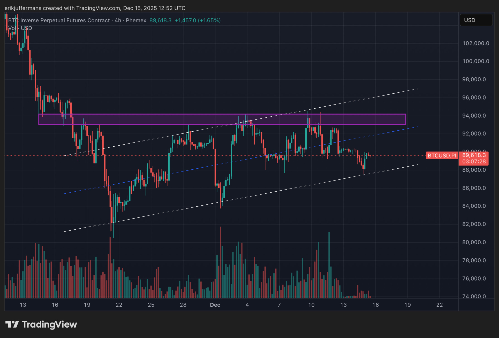
Task: Click the 4h timeframe text in legend
Action: [118, 20]
